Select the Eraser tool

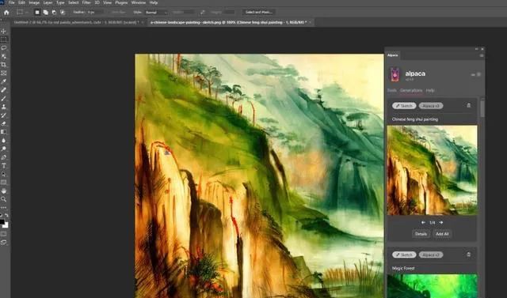[3, 123]
